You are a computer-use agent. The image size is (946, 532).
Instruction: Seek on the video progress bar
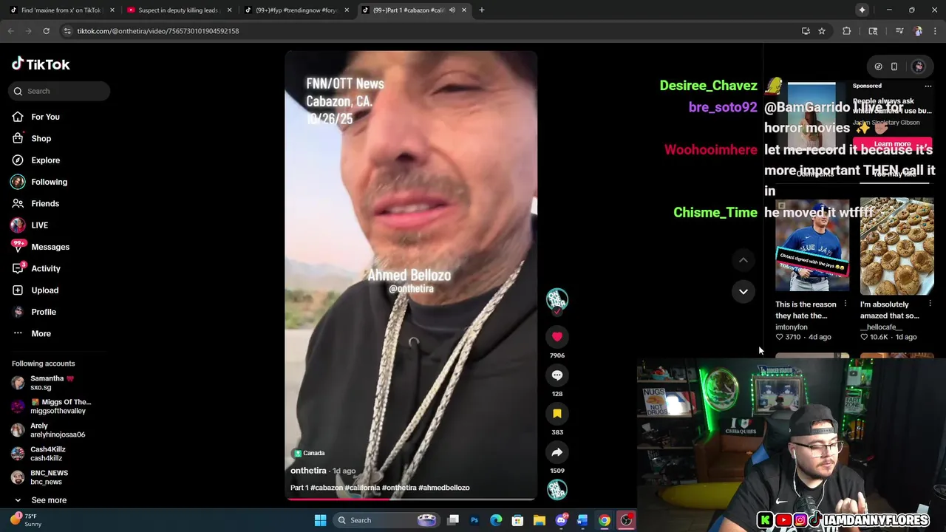point(411,499)
